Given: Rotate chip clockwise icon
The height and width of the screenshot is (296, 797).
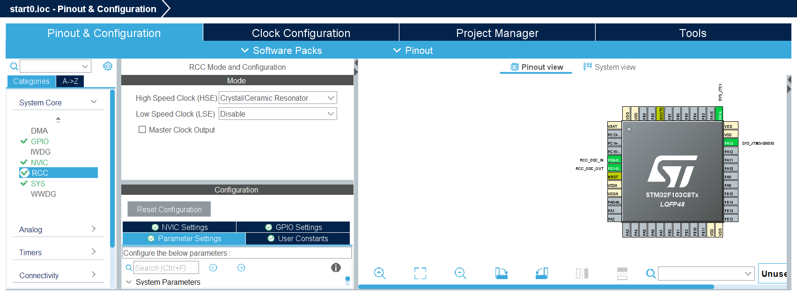Looking at the screenshot, I should (x=501, y=273).
